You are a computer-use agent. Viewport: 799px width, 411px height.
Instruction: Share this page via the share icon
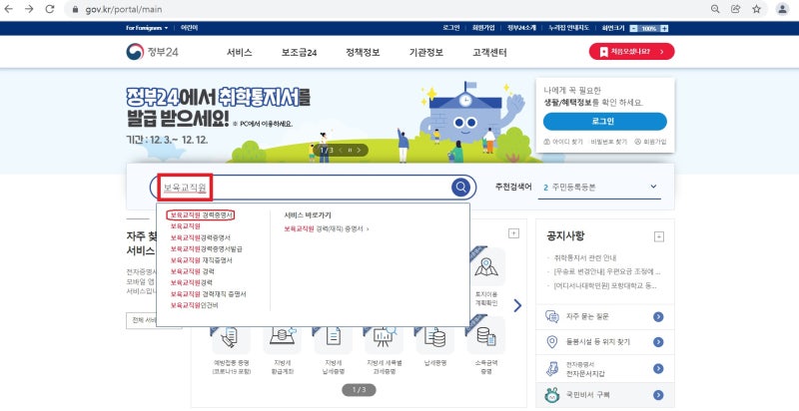736,9
